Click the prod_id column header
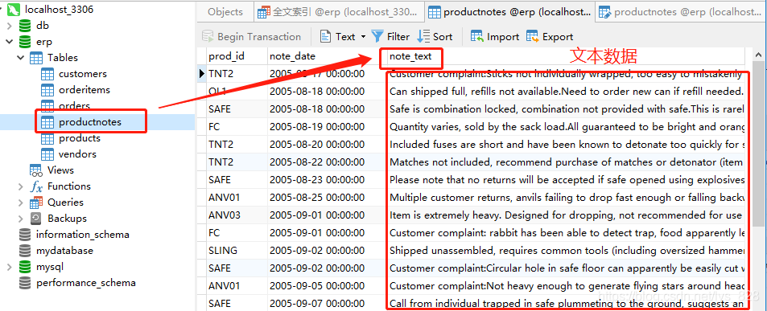 (237, 56)
